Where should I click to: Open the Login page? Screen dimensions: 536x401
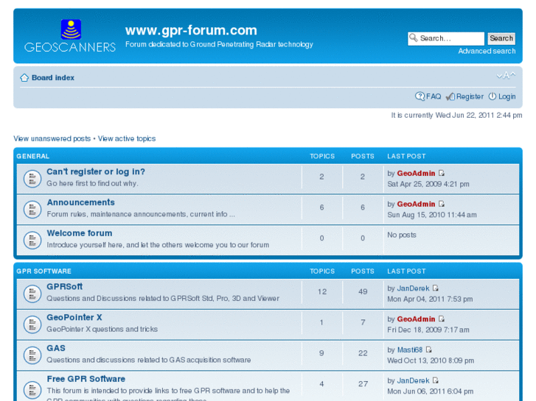click(507, 96)
